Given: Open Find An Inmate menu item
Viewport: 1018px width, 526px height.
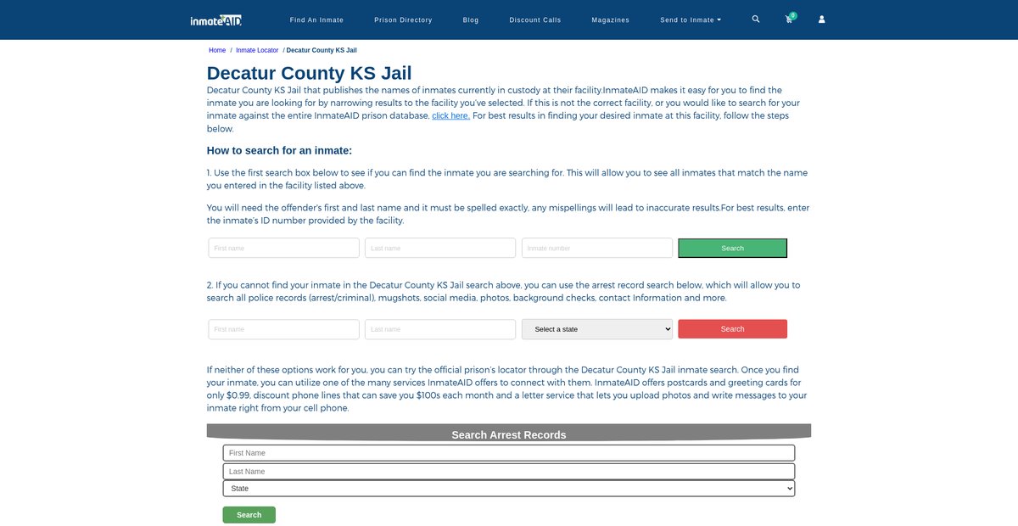Looking at the screenshot, I should click(x=316, y=20).
